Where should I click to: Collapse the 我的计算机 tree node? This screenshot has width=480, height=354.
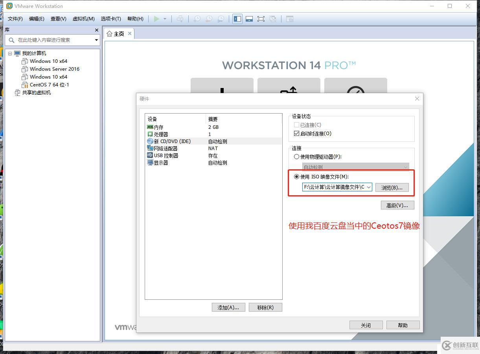click(10, 53)
